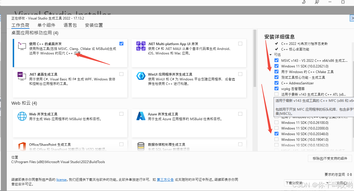The width and height of the screenshot is (354, 191).
Task: Switch to the 安装位置 tab
Action: (x=94, y=25)
